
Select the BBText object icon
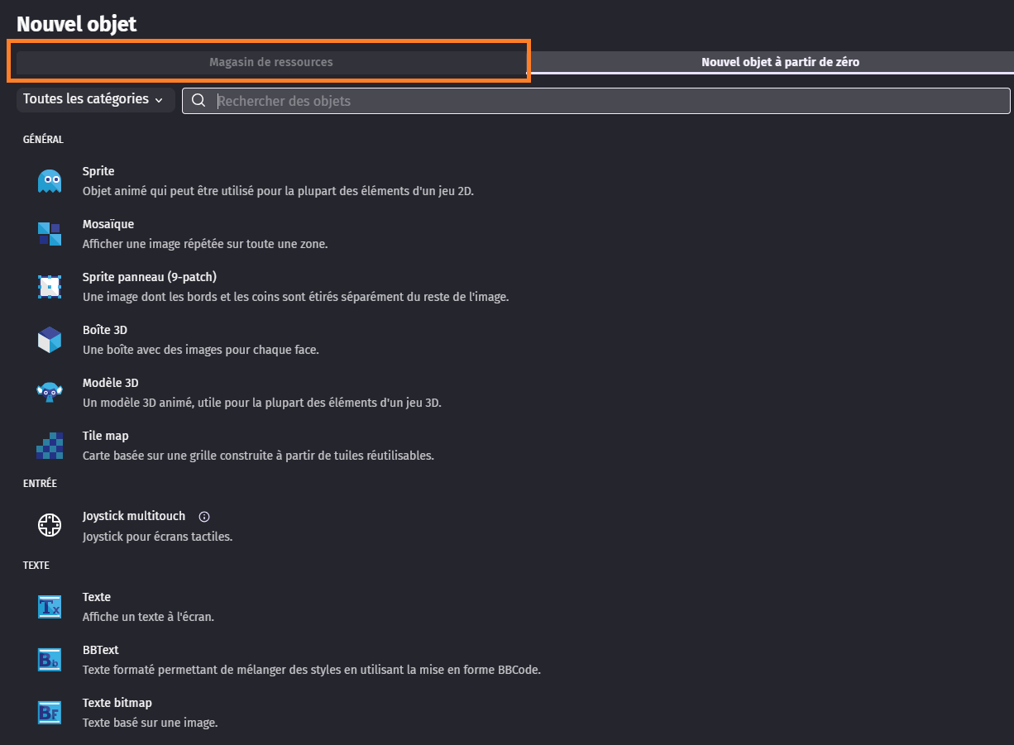[50, 659]
